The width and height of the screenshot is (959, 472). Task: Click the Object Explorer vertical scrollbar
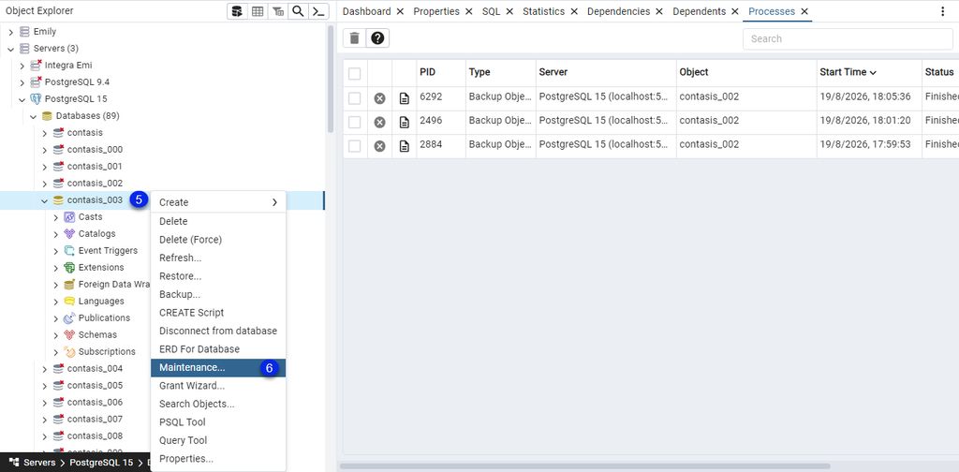[x=331, y=79]
